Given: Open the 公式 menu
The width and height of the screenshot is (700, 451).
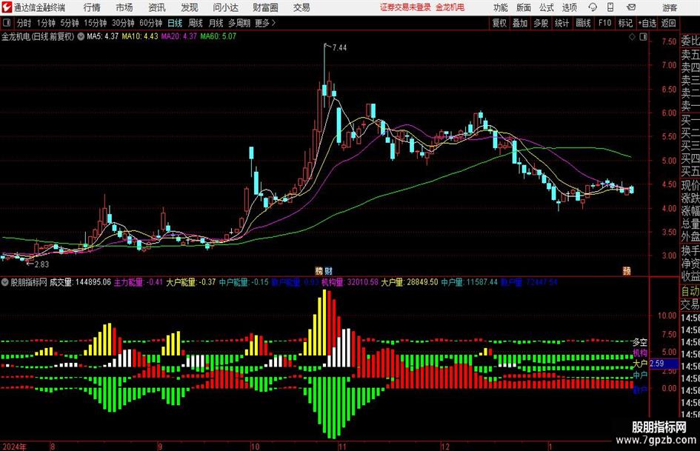Looking at the screenshot, I should click(x=547, y=7).
